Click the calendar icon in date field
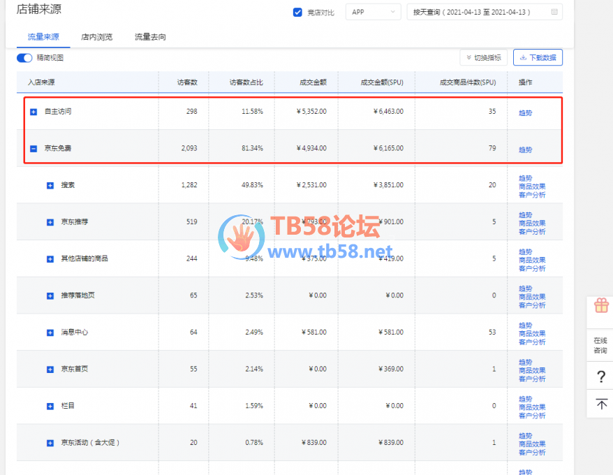The height and width of the screenshot is (475, 613). coord(554,12)
